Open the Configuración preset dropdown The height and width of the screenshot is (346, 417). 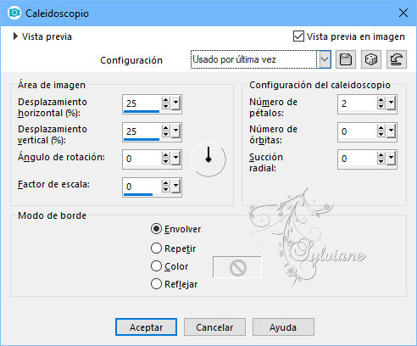(x=325, y=59)
